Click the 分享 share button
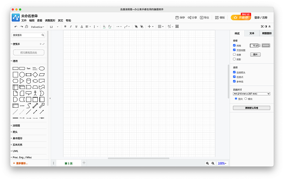This screenshot has width=284, height=180. point(192,17)
